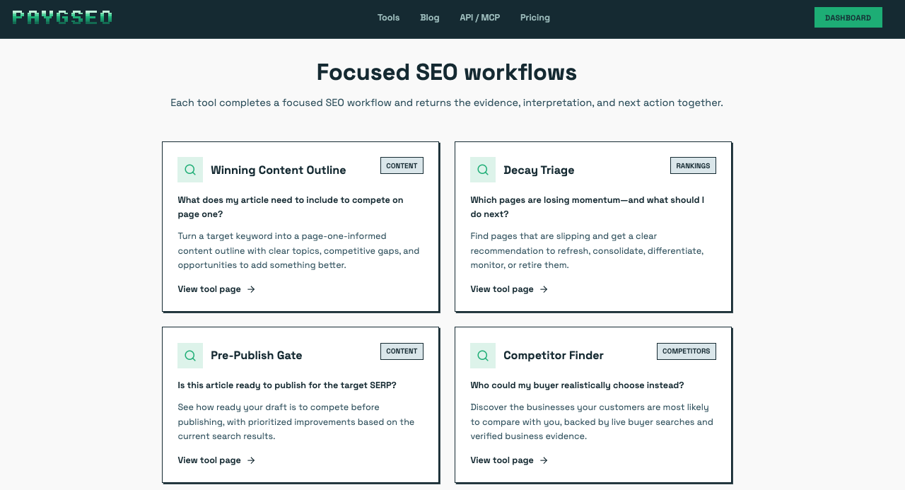Click the description 'Discover the businesses your customers'

coord(592,422)
